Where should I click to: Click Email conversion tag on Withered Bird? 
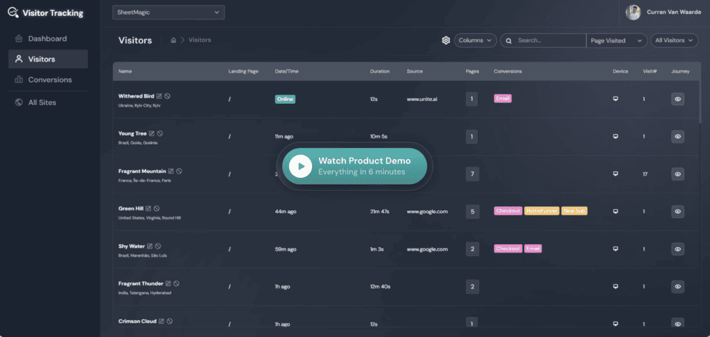coord(503,98)
